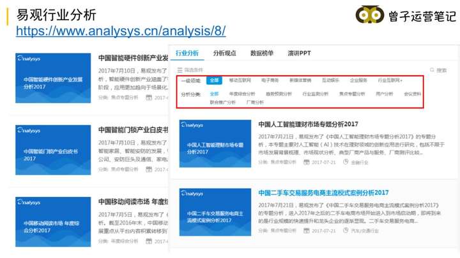Click the industry tag icon before 汽车/交通行业
460x258 pixels.
pyautogui.click(x=346, y=230)
